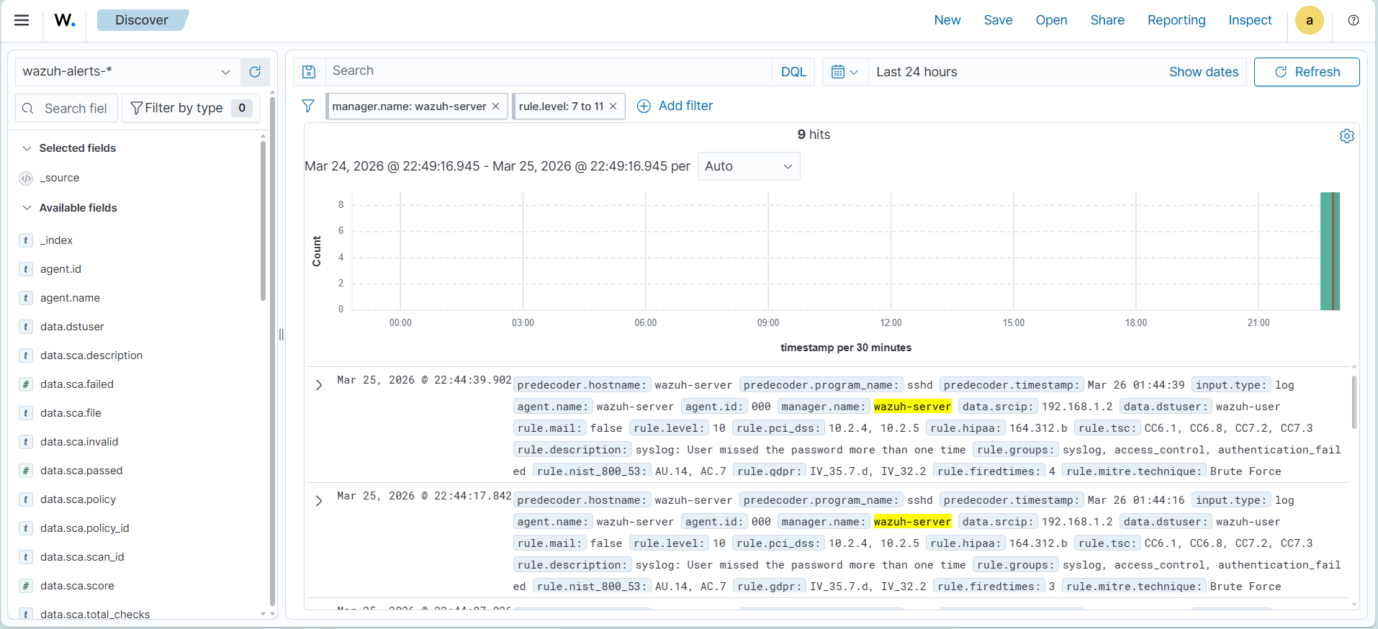Image resolution: width=1378 pixels, height=629 pixels.
Task: Click the Refresh button
Action: click(x=1307, y=72)
